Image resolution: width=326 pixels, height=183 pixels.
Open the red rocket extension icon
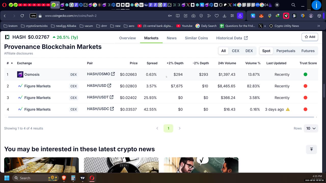coord(286,16)
